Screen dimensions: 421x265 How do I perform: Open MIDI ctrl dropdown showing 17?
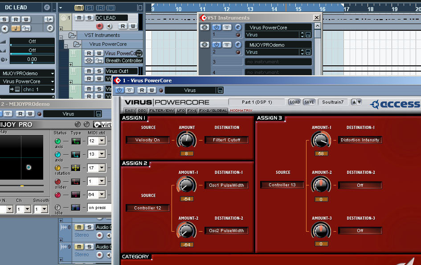click(102, 168)
